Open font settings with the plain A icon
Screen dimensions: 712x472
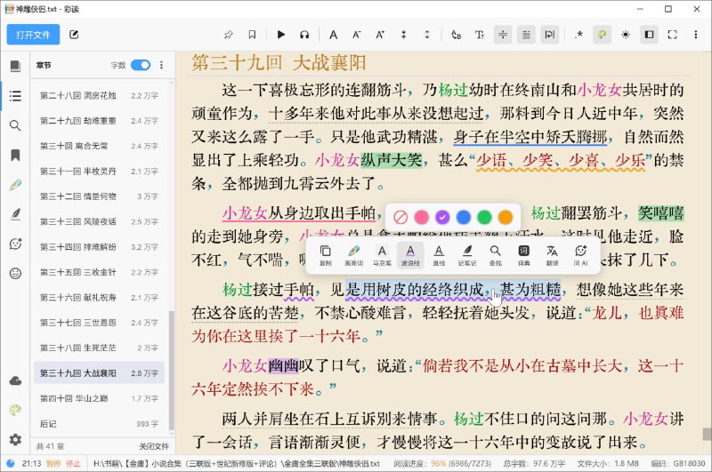coord(333,35)
